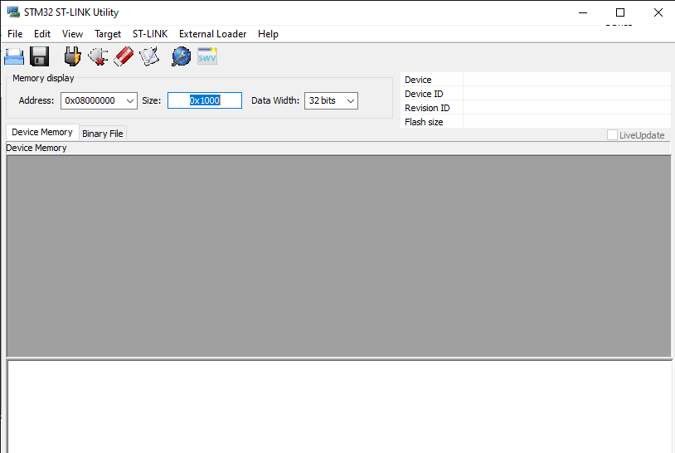The width and height of the screenshot is (675, 453).
Task: Disconnect from target using toolbar icon
Action: [x=98, y=56]
